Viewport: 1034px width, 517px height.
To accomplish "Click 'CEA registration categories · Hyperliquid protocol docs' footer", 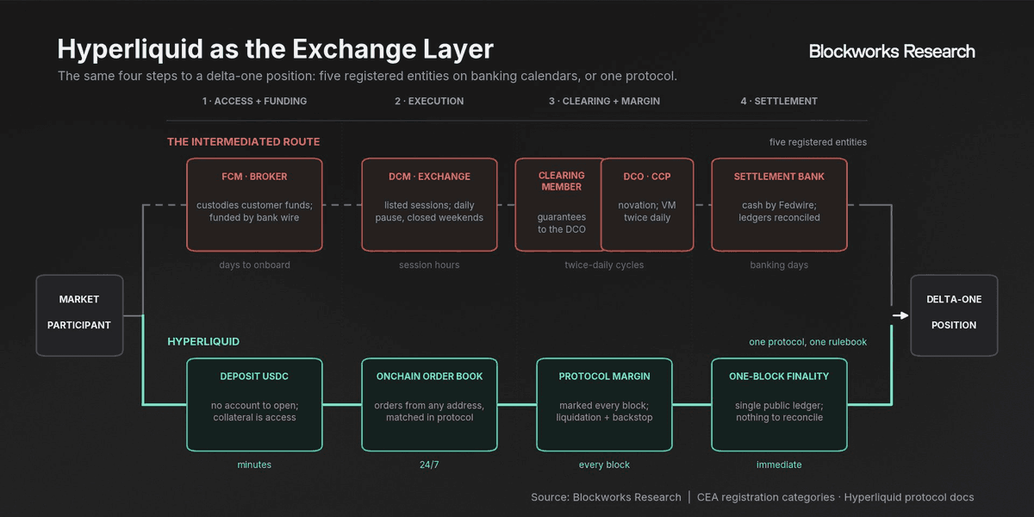I will point(836,497).
